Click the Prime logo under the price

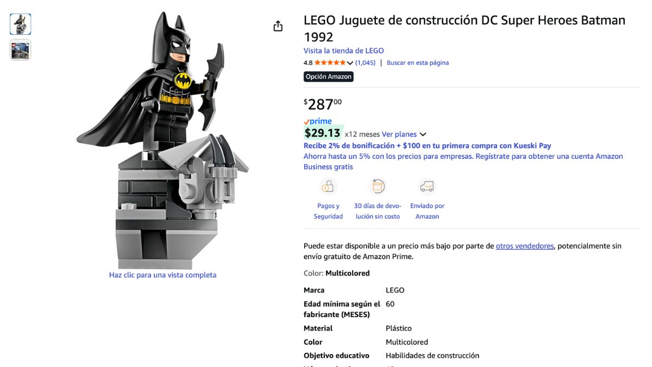(x=317, y=121)
